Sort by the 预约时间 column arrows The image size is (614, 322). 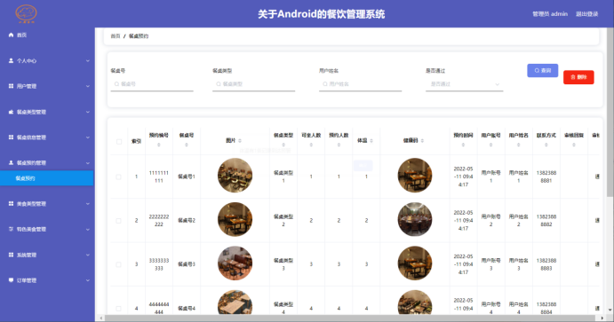click(x=463, y=145)
